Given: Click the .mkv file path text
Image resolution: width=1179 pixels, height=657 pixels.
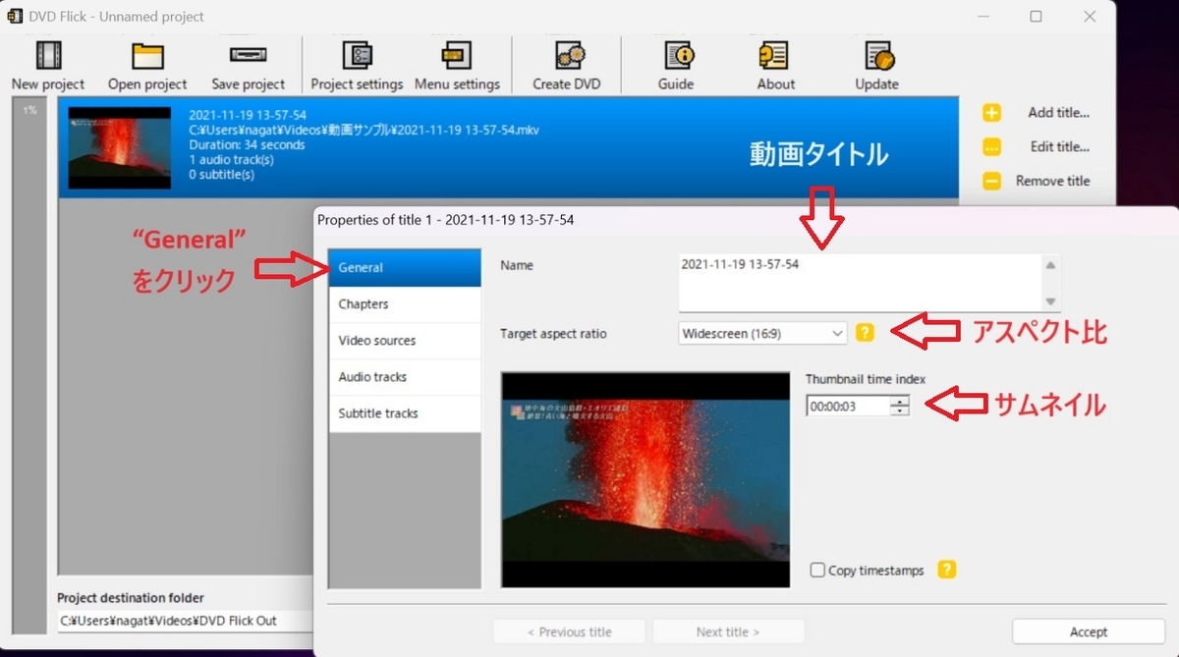Looking at the screenshot, I should point(364,130).
